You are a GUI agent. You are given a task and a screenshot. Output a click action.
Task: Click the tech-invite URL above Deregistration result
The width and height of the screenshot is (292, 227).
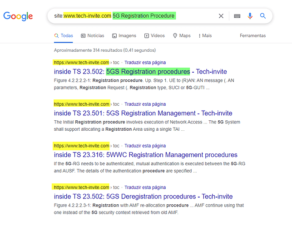[x=82, y=188]
